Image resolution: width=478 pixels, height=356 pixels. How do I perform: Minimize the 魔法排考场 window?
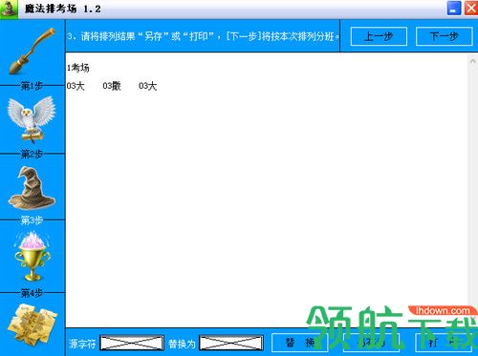coord(454,9)
